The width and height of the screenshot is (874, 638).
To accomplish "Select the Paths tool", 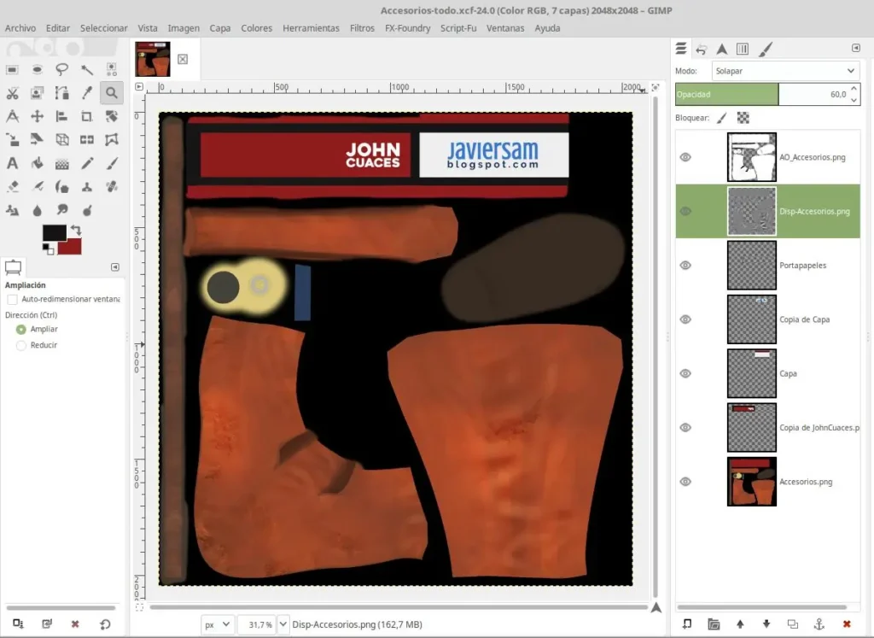I will click(61, 92).
